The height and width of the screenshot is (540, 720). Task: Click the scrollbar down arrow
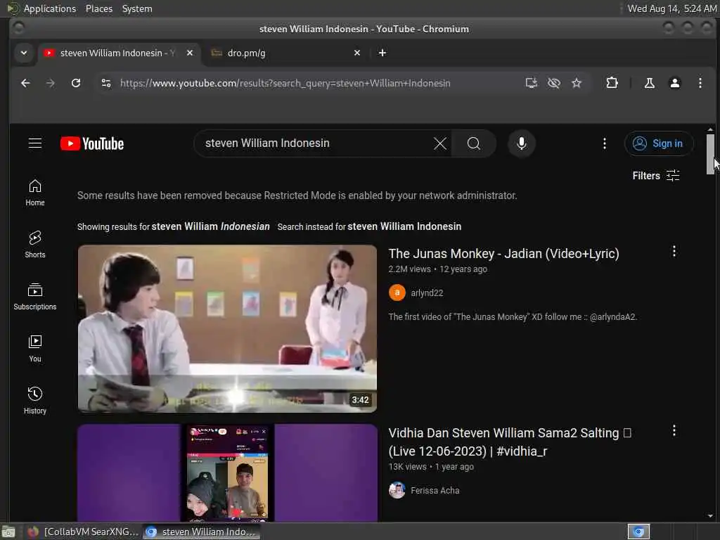(710, 516)
